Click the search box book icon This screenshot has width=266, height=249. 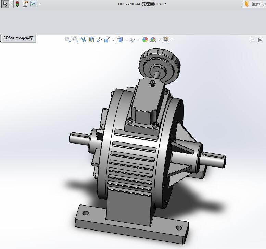247,4
